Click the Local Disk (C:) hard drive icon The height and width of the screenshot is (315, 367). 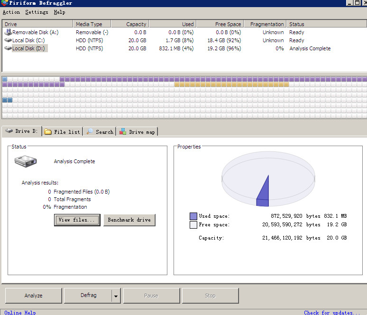(x=8, y=40)
